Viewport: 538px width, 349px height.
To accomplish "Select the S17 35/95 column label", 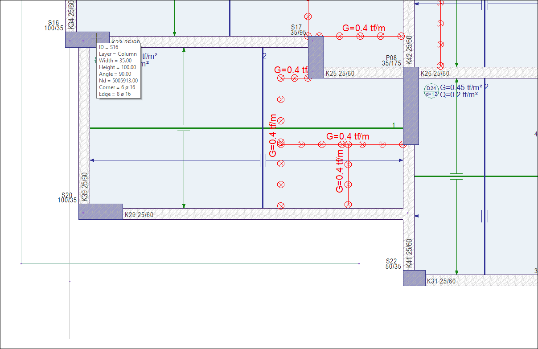I will pyautogui.click(x=298, y=30).
